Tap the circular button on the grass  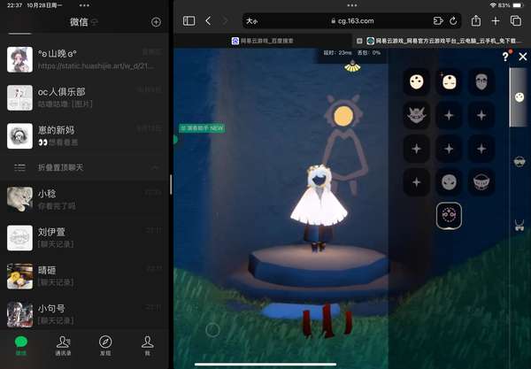tap(212, 329)
